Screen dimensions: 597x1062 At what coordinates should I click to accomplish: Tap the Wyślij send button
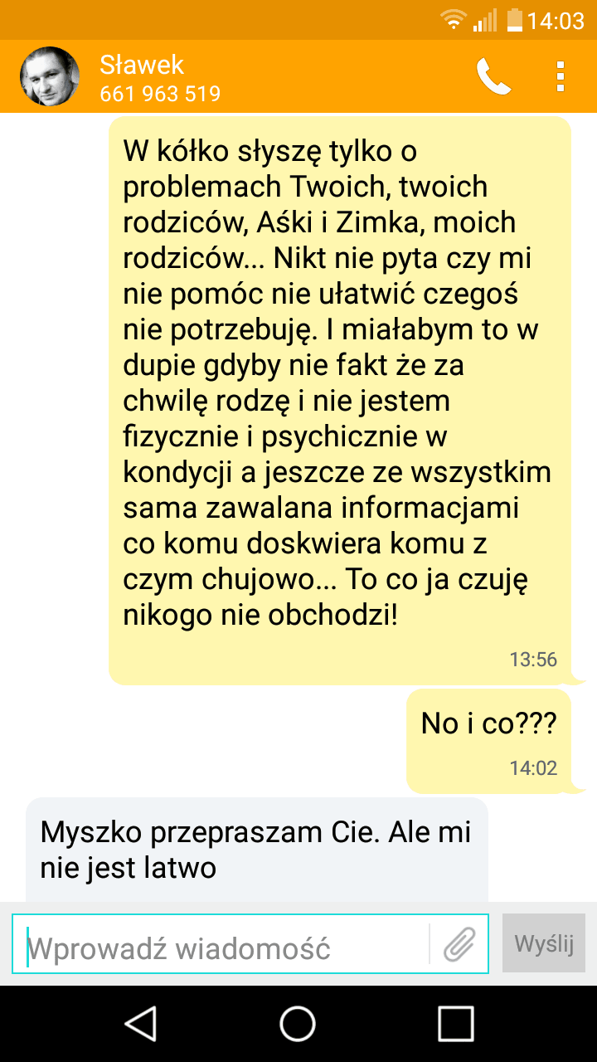click(x=544, y=943)
